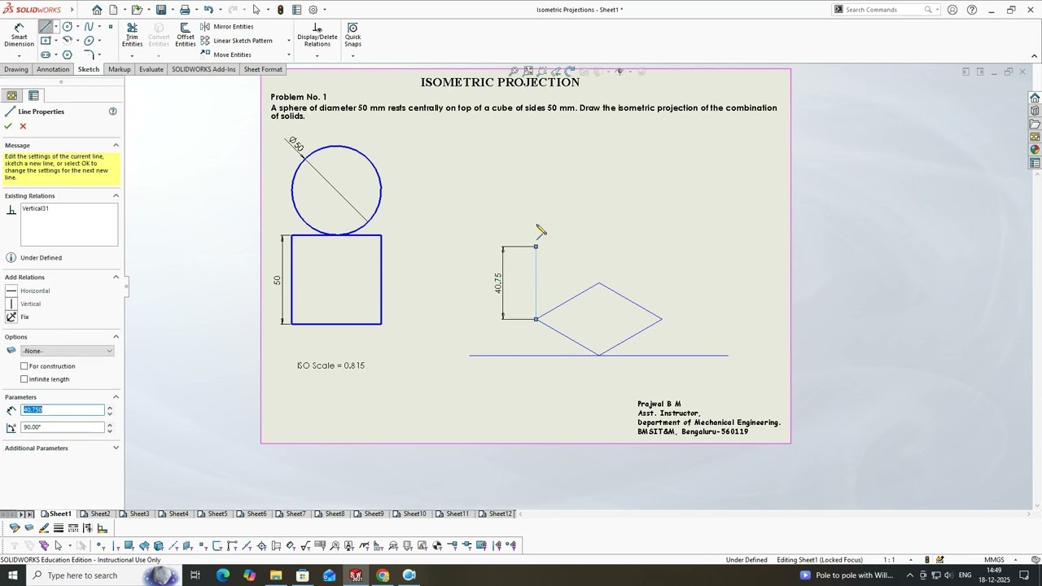This screenshot has width=1042, height=586.
Task: Collapse the Parameters section
Action: tap(116, 396)
